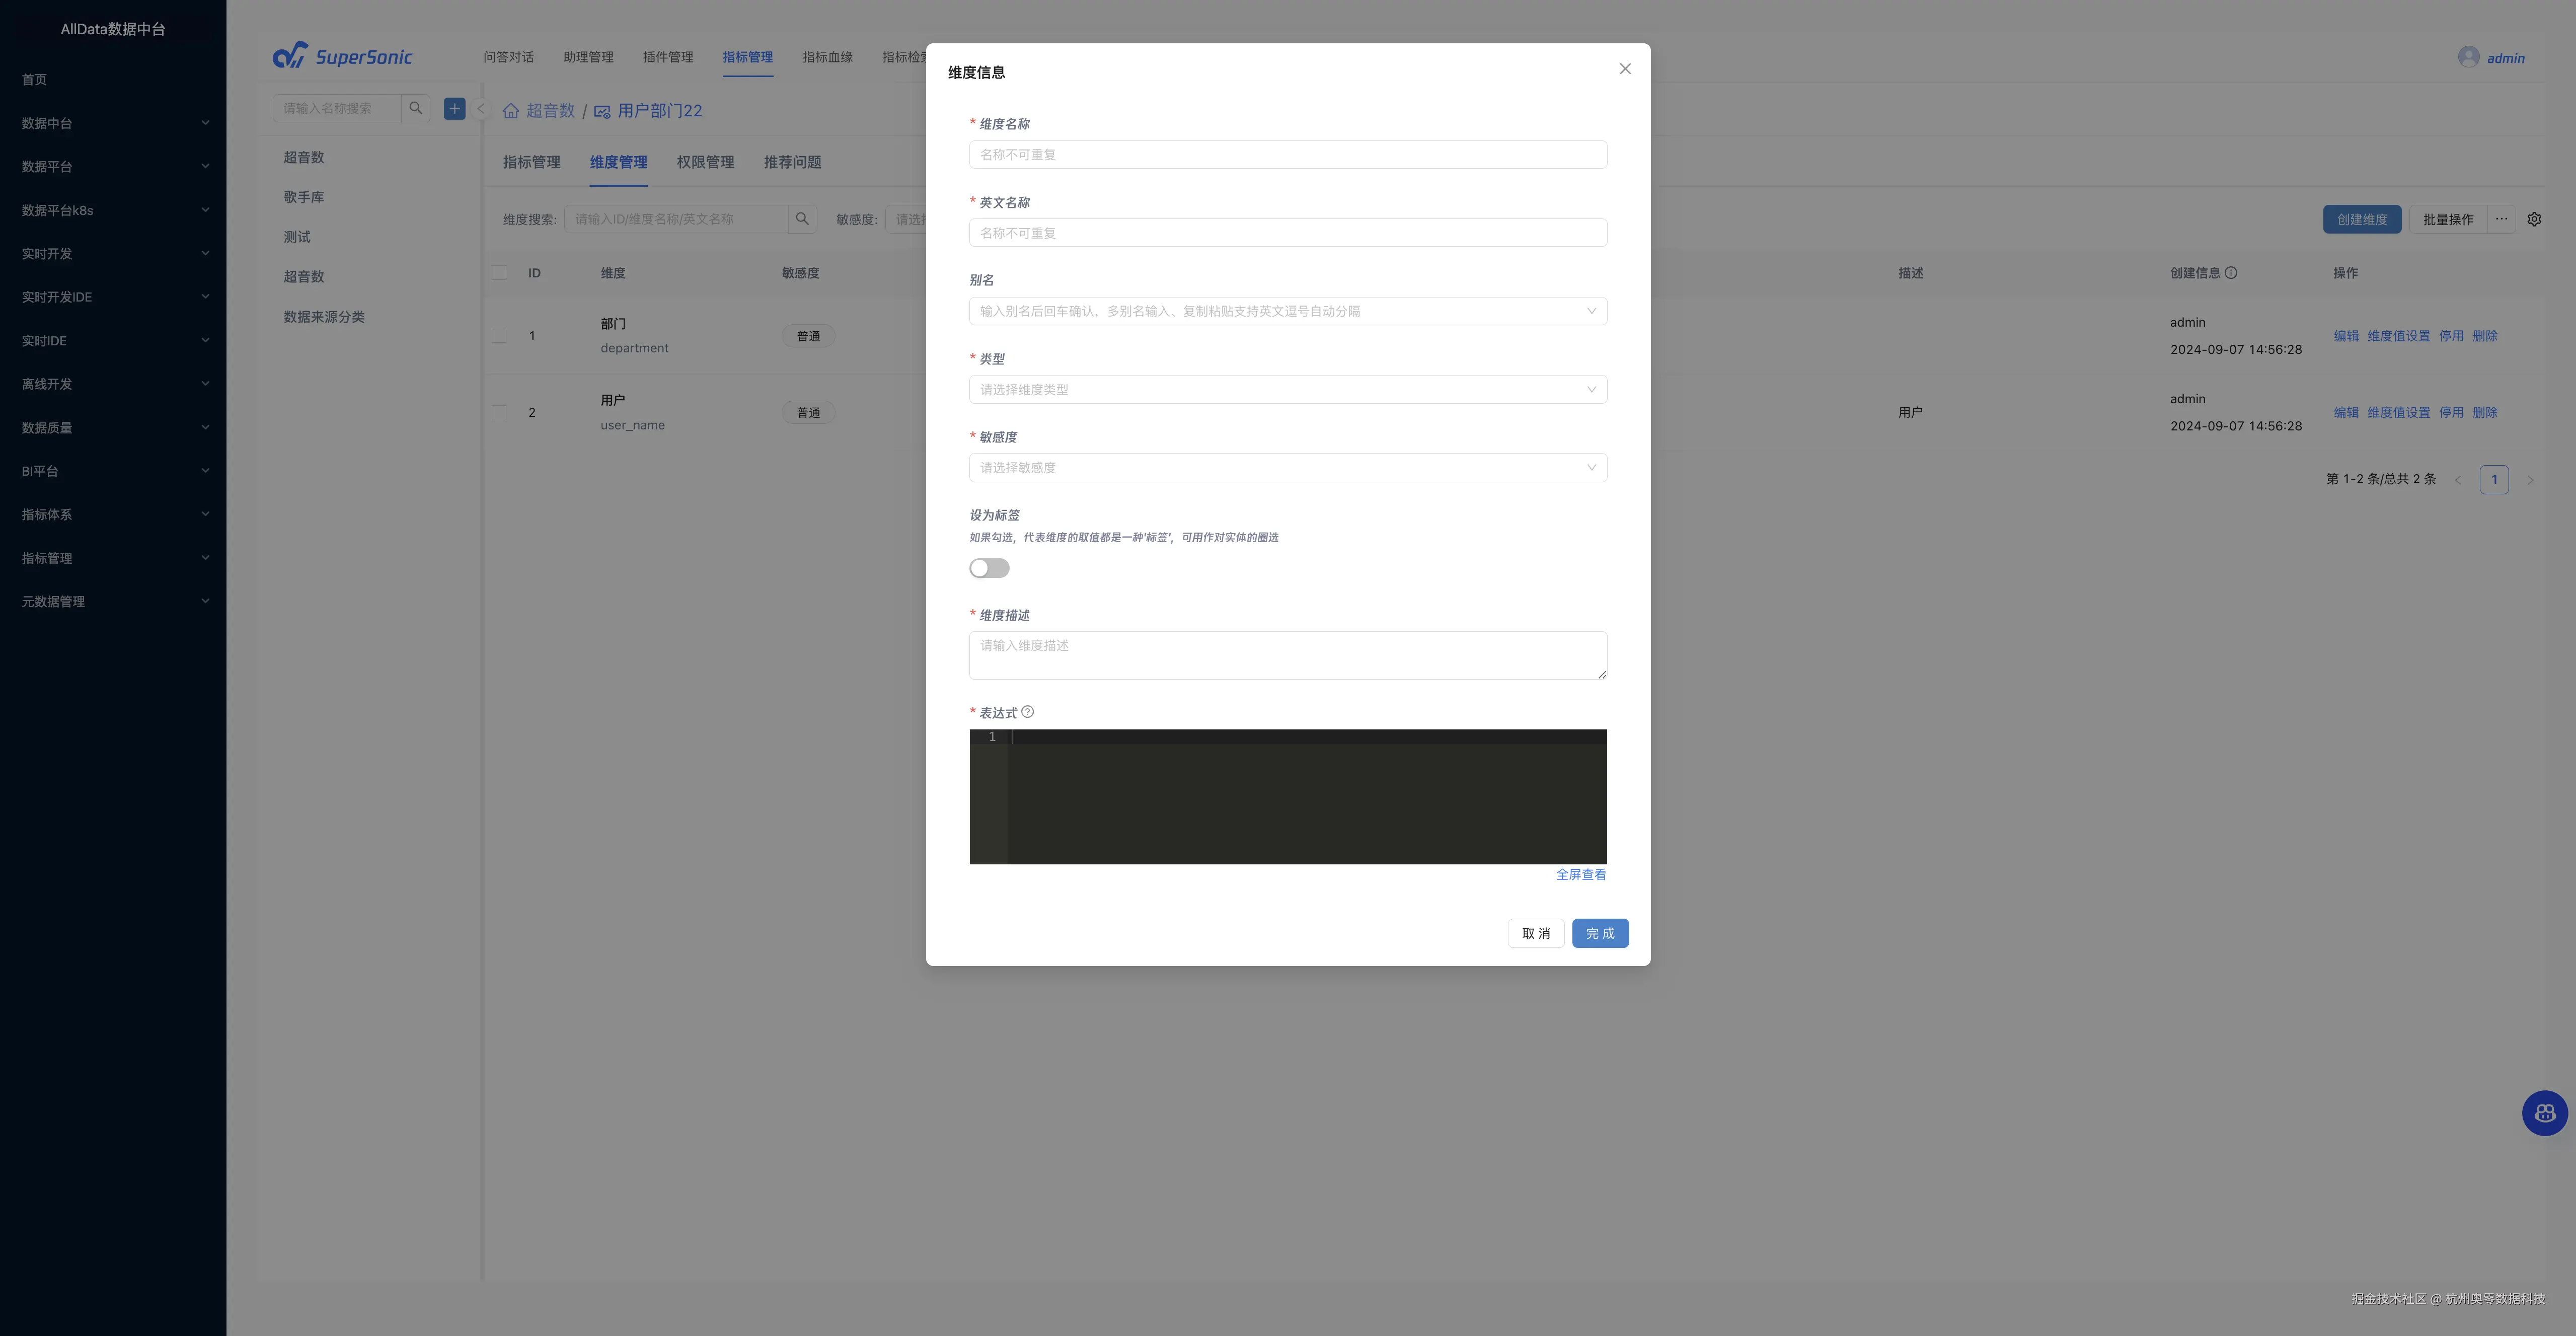Open the 问答对话 top menu

pos(508,57)
